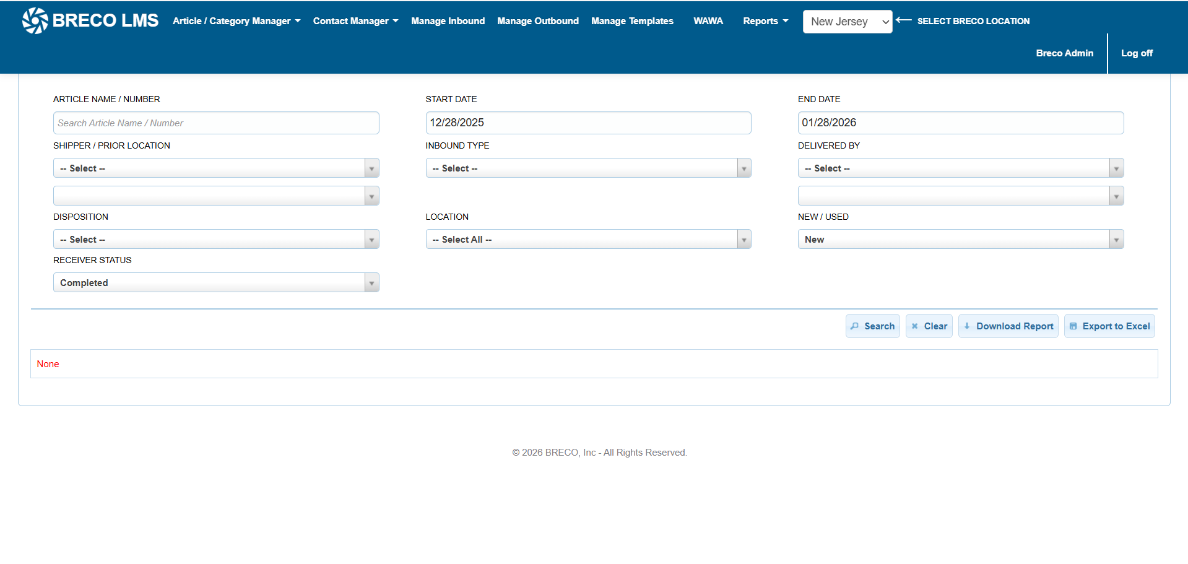Open the Reports dropdown menu
This screenshot has width=1188, height=564.
pyautogui.click(x=765, y=21)
